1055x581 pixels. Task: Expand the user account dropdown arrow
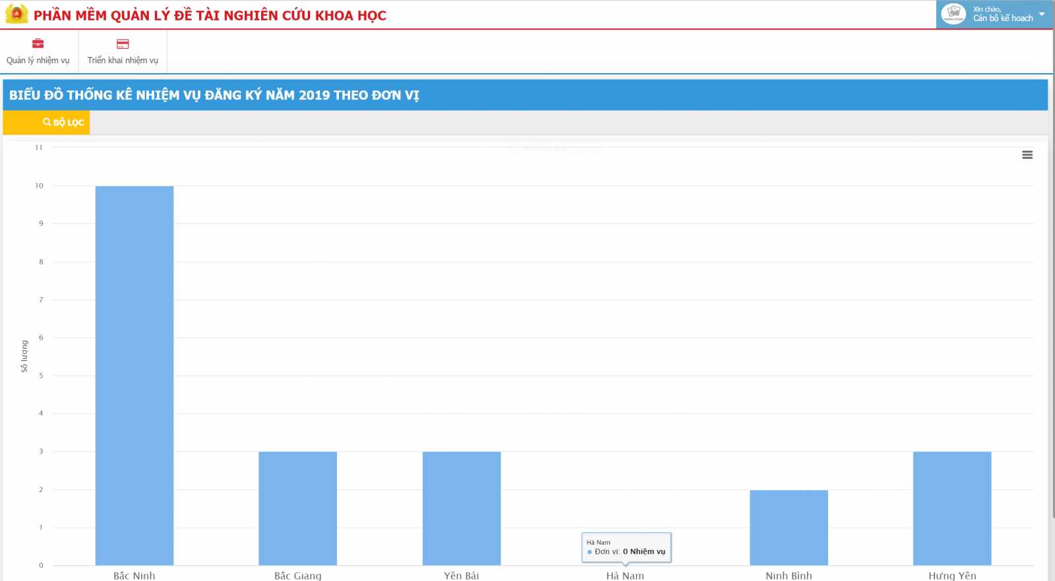coord(1042,14)
